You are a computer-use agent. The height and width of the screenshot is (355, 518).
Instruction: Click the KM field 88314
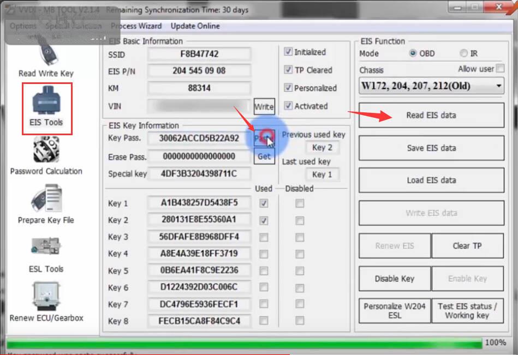[199, 88]
